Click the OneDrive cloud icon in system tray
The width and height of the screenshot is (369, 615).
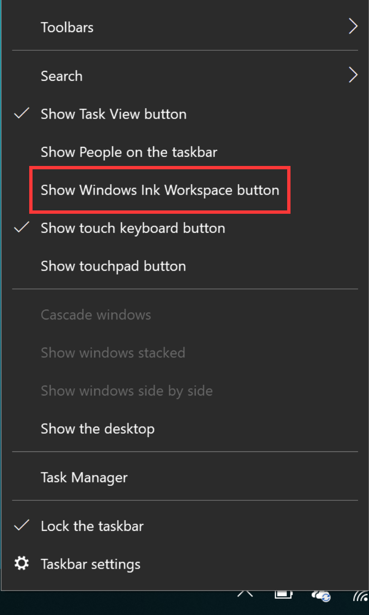(320, 595)
